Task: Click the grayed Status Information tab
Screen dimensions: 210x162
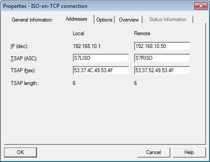Action: [x=168, y=19]
